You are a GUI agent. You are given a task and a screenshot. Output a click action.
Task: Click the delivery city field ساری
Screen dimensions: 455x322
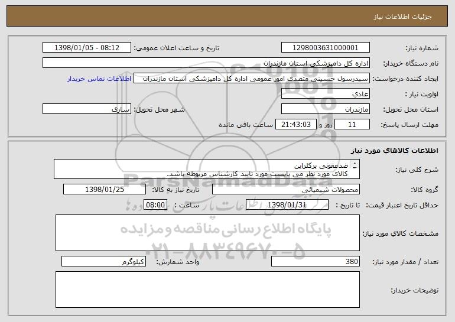[x=87, y=109]
